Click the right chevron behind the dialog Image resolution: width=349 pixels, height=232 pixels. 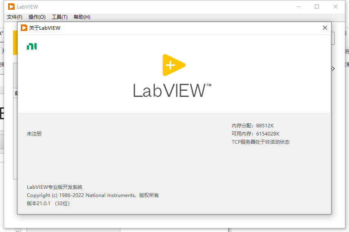click(333, 68)
